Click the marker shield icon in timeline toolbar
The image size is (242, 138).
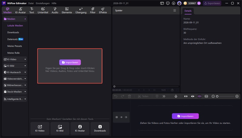click(157, 96)
